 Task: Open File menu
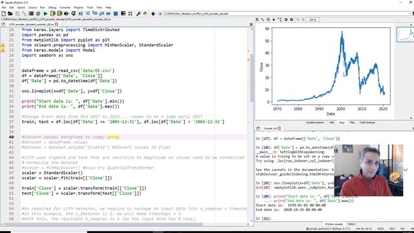coord(4,7)
